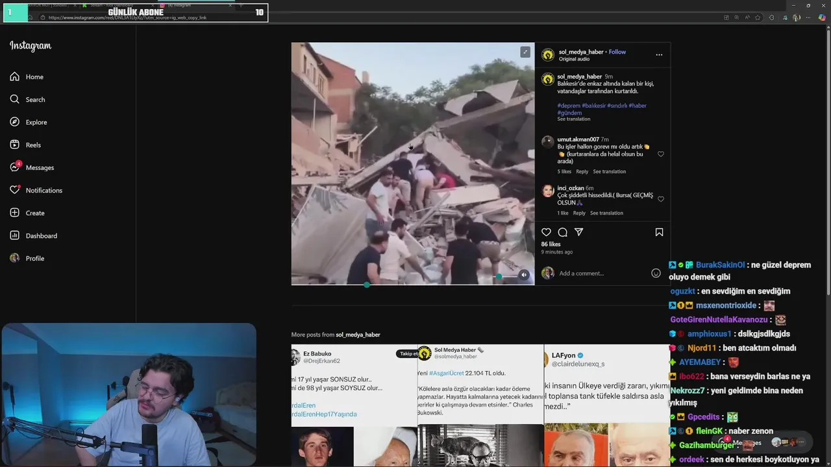Like the reel with the heart icon

pos(546,232)
